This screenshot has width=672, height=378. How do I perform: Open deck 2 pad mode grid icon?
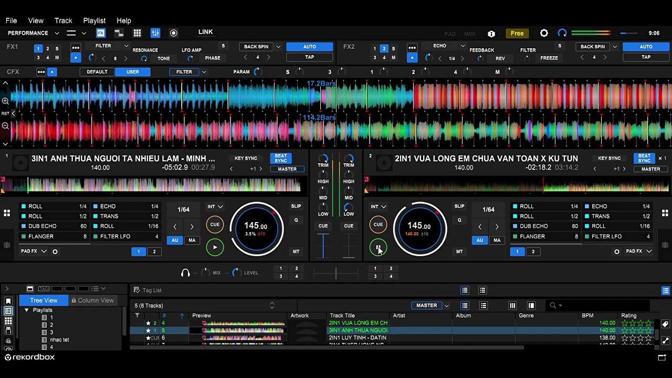[665, 213]
